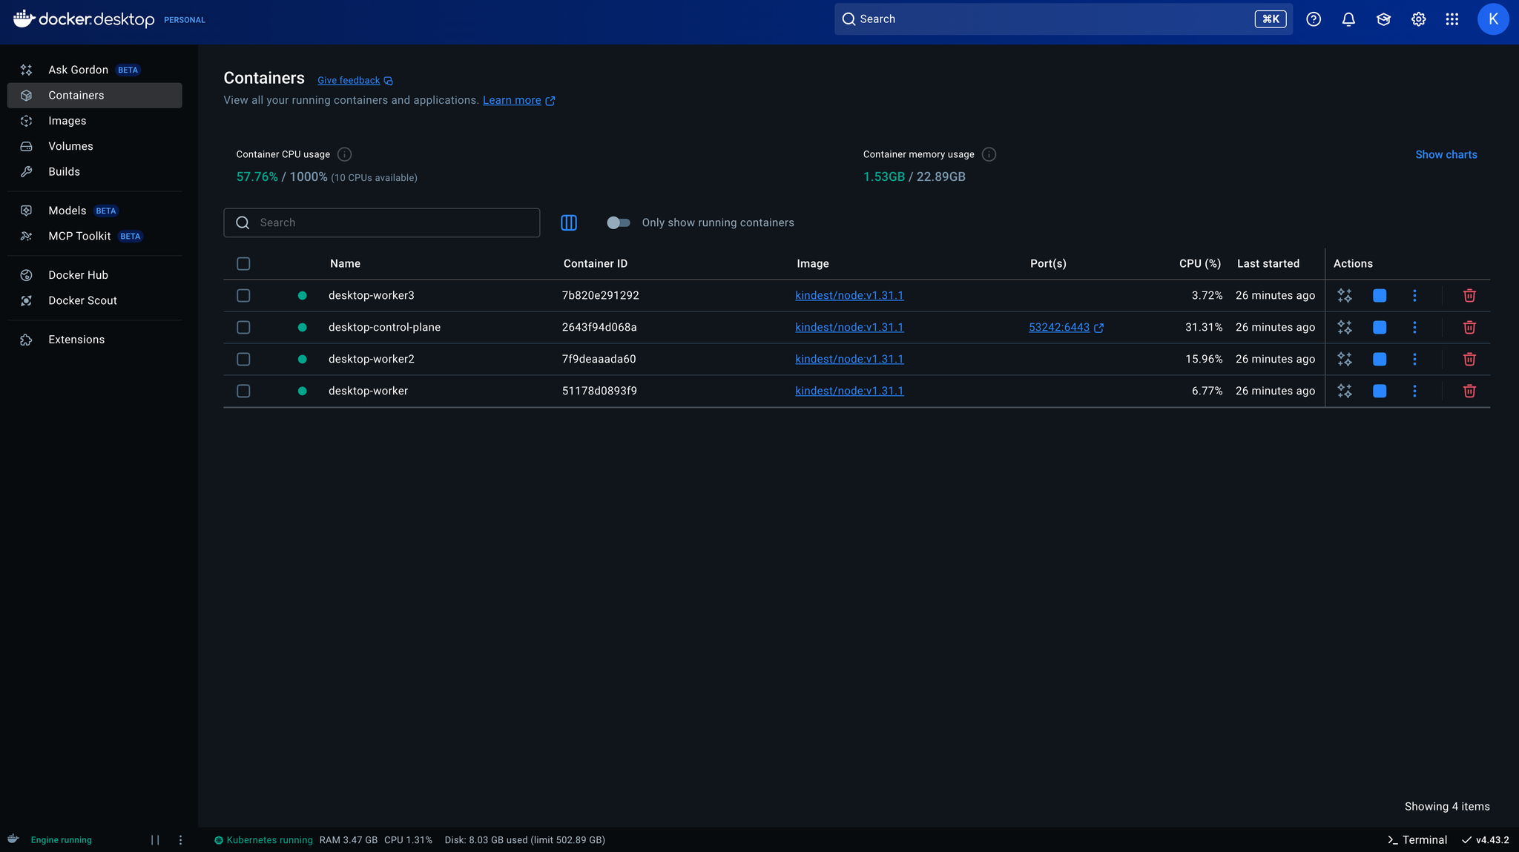Viewport: 1519px width, 852px height.
Task: Click the CPU usage info icon
Action: 344,154
